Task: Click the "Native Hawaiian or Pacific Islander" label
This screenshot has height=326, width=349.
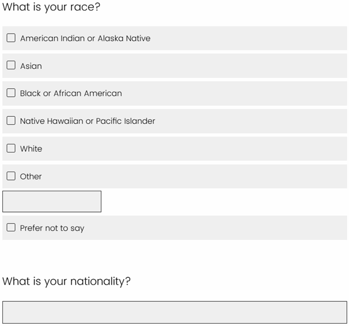Action: tap(87, 121)
